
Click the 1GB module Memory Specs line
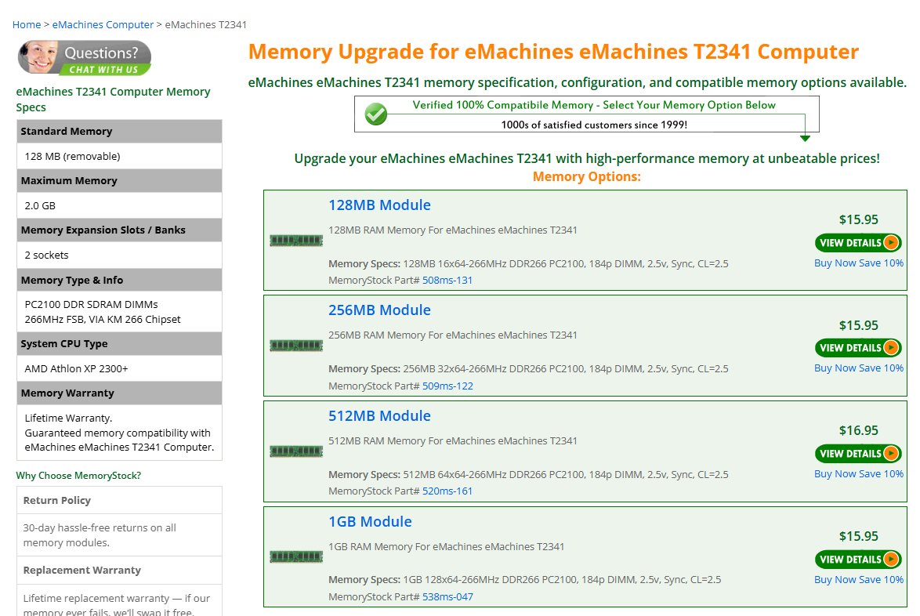coord(524,580)
